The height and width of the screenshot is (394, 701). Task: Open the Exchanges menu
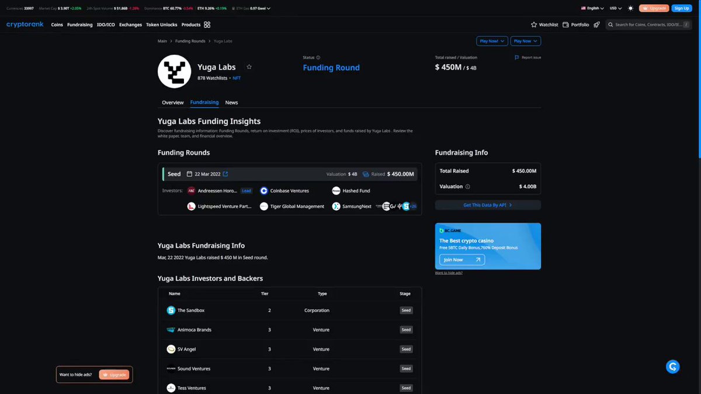(x=130, y=25)
